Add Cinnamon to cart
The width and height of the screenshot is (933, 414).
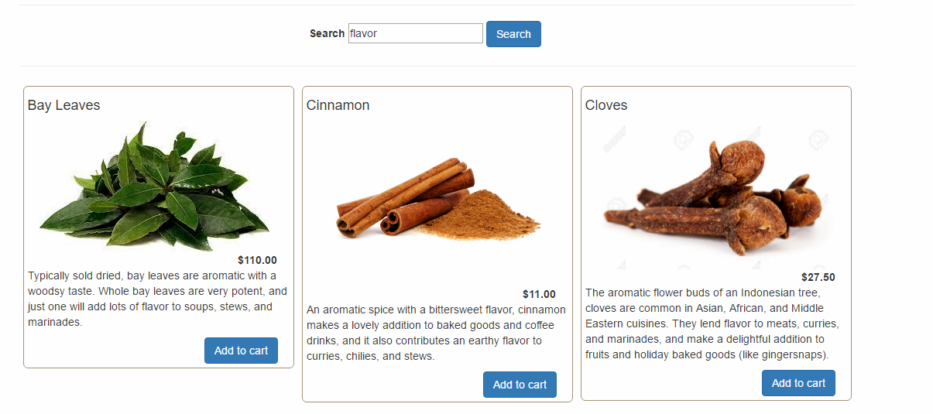click(520, 385)
